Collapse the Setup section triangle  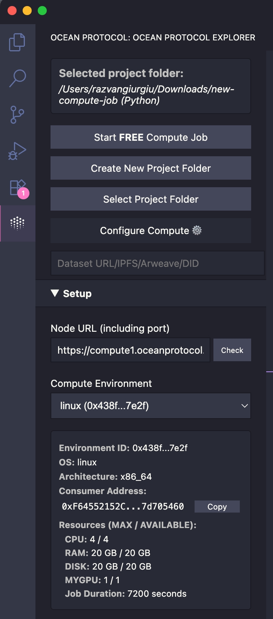coord(55,293)
